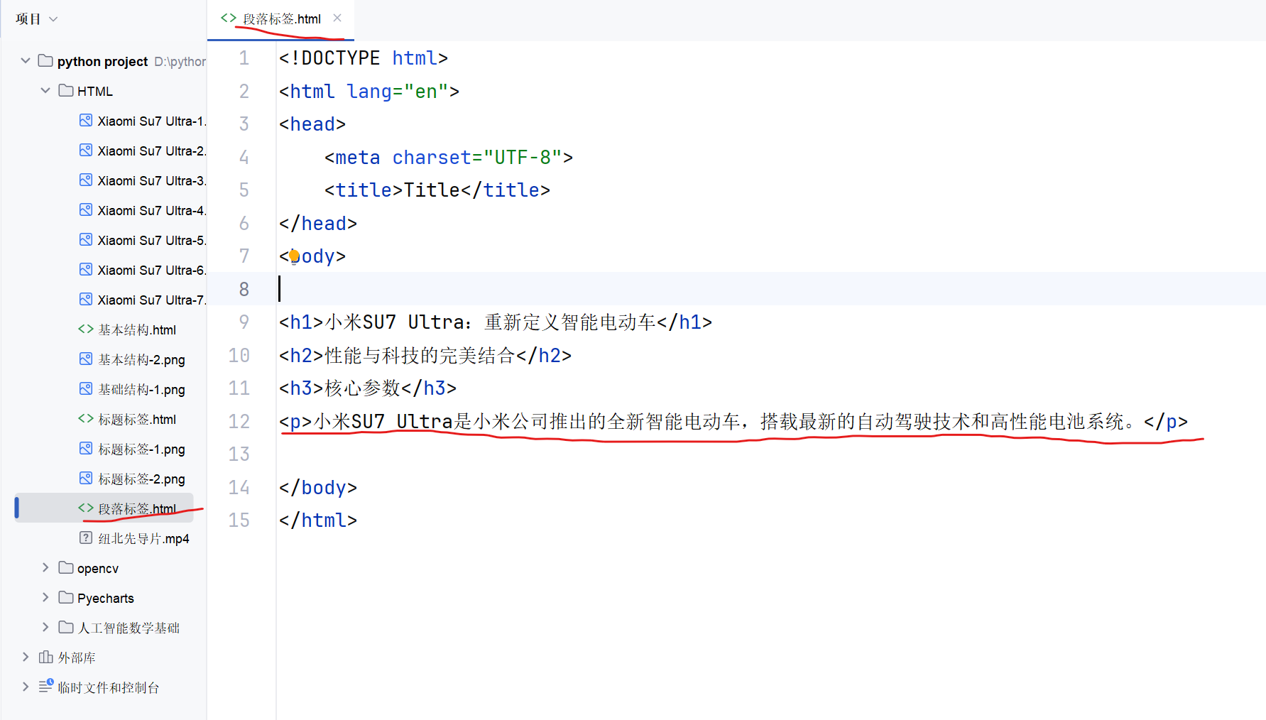Screen dimensions: 1266x720
Task: Expand the 外部库 node
Action: pos(26,657)
